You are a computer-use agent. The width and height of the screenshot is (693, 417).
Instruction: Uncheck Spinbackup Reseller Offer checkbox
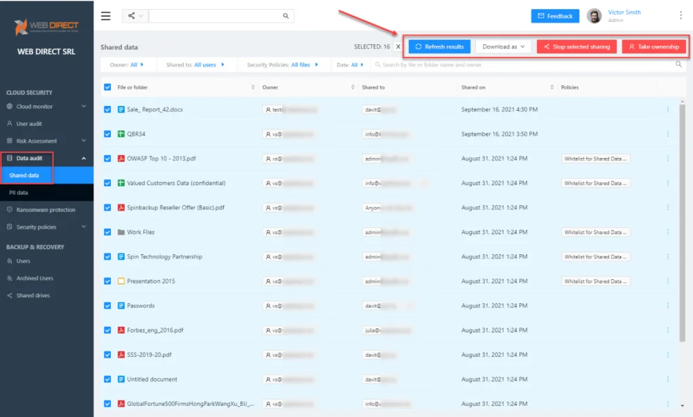107,208
